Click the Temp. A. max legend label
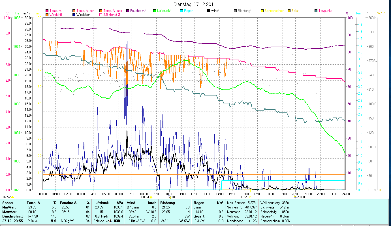Viewport: 391px width, 226px height. tap(112, 11)
